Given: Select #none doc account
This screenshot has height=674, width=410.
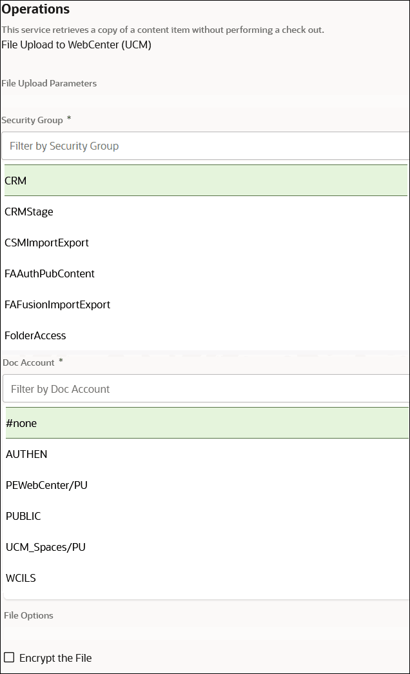Looking at the screenshot, I should (205, 423).
